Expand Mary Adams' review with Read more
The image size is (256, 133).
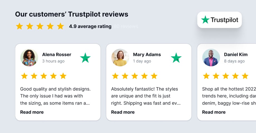coord(123,112)
